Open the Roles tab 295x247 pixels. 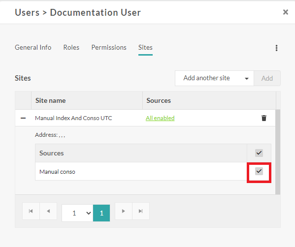tap(71, 47)
